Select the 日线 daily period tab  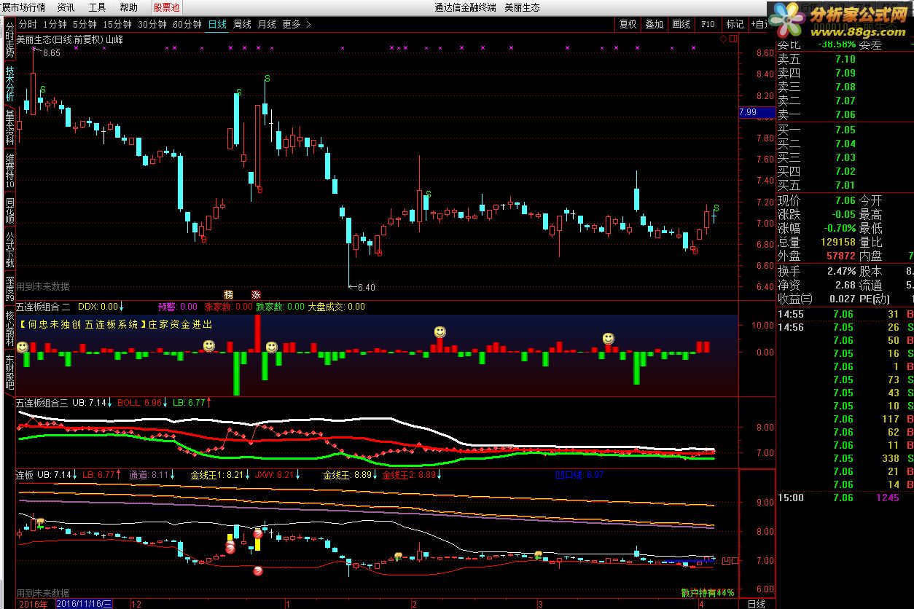[x=217, y=24]
